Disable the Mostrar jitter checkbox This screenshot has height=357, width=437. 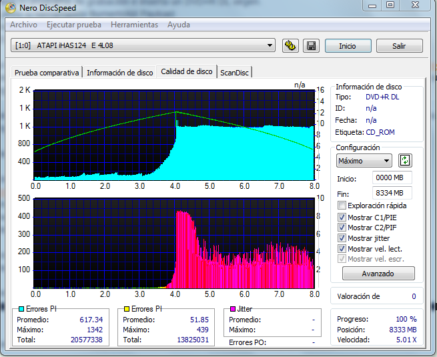pyautogui.click(x=342, y=238)
